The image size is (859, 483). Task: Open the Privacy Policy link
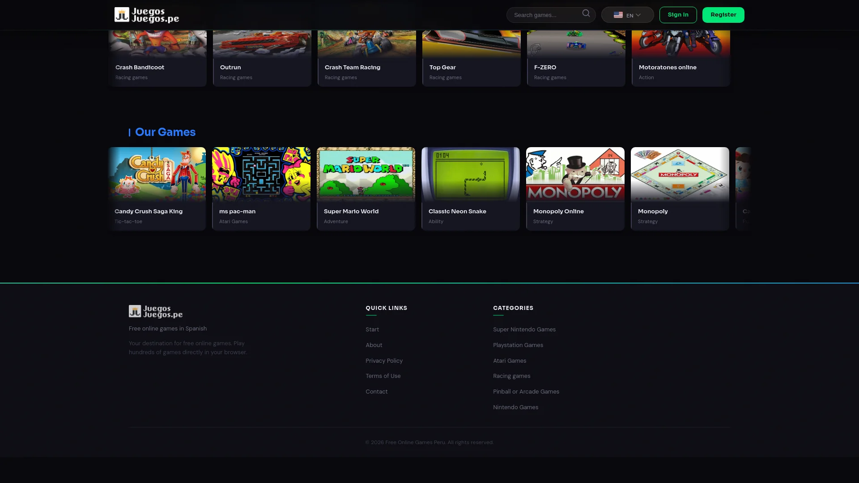point(384,361)
